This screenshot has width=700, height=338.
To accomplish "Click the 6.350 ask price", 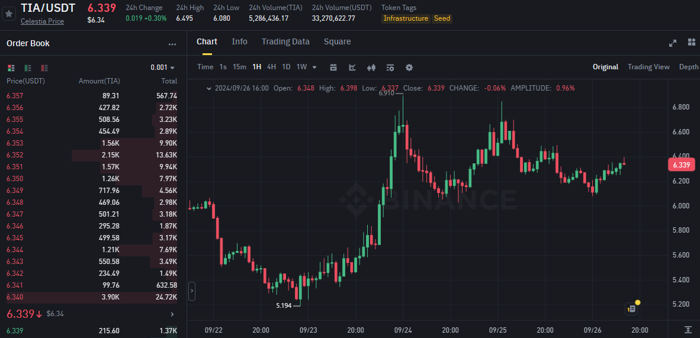I will 15,179.
